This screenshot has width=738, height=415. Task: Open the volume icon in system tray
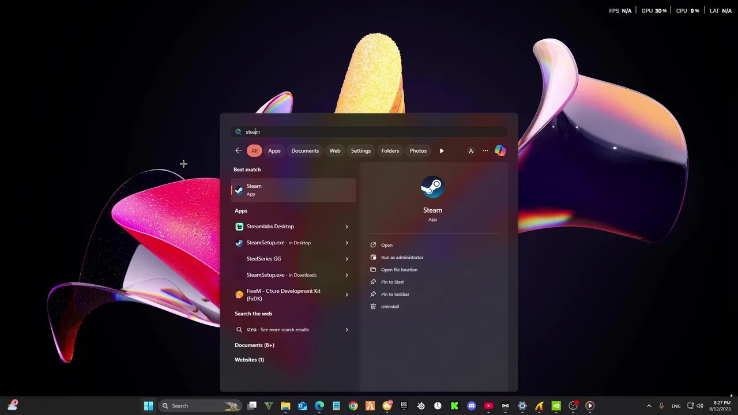(700, 406)
